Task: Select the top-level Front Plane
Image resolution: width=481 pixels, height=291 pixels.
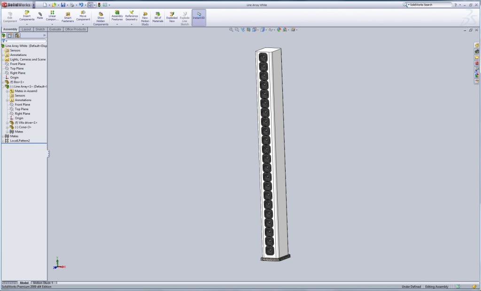Action: [18, 64]
